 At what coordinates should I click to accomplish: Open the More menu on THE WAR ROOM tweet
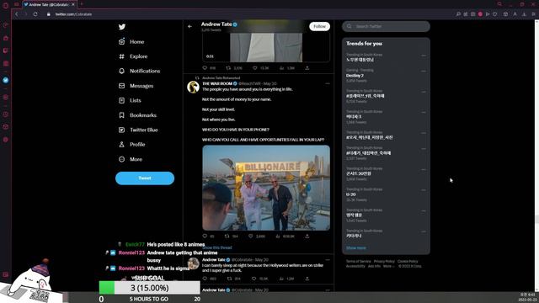tap(328, 83)
